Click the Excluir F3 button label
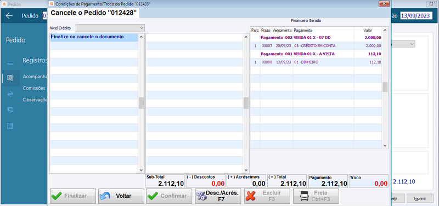439x206 pixels. pyautogui.click(x=272, y=196)
